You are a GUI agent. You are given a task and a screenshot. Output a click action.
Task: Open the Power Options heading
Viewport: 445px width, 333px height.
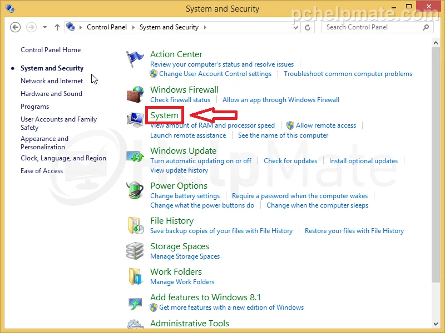(179, 186)
